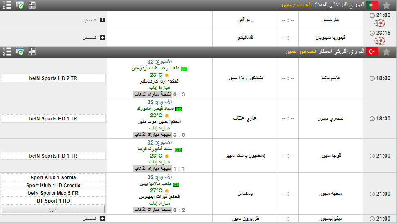Open news table icon in Turkish league header
This screenshot has height=223, width=397.
pos(32,51)
